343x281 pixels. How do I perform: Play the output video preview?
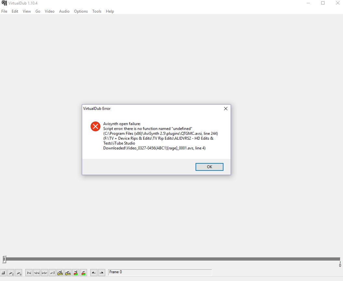(x=19, y=273)
